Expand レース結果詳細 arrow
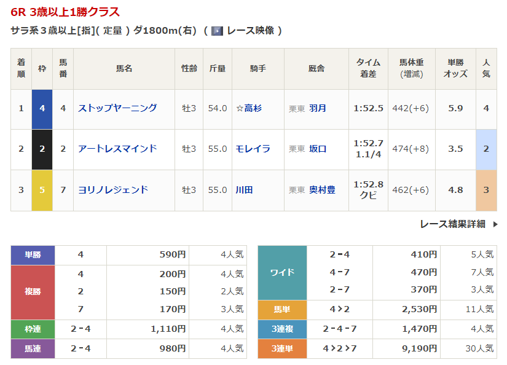 point(495,224)
